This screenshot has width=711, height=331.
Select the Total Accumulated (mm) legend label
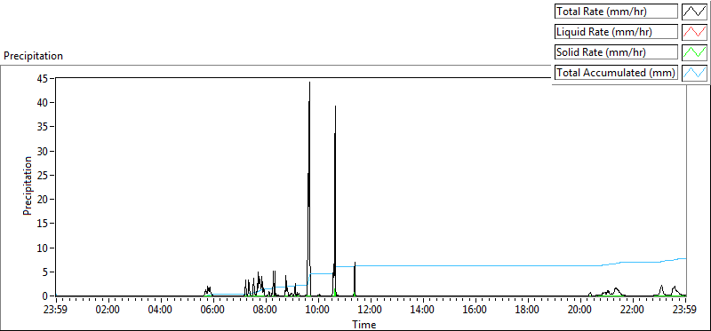tap(616, 73)
